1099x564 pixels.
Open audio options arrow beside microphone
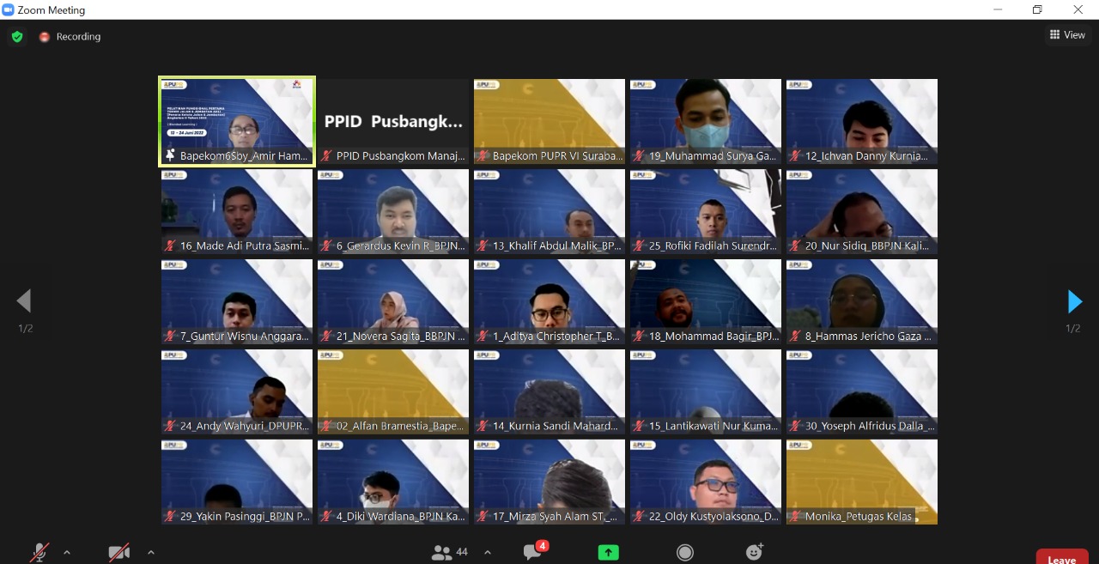pos(67,552)
